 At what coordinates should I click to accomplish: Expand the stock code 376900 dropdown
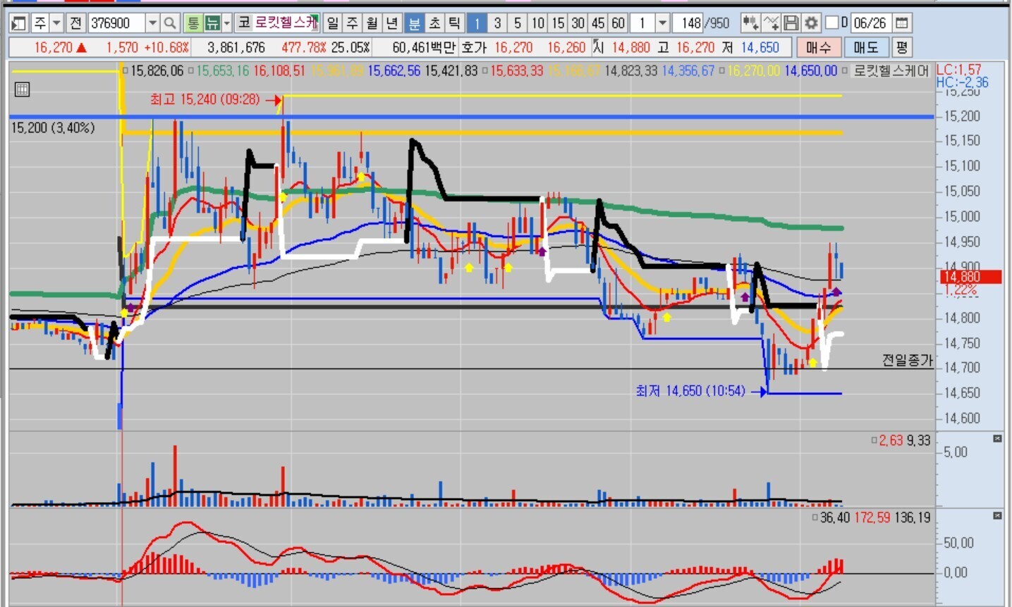(152, 23)
